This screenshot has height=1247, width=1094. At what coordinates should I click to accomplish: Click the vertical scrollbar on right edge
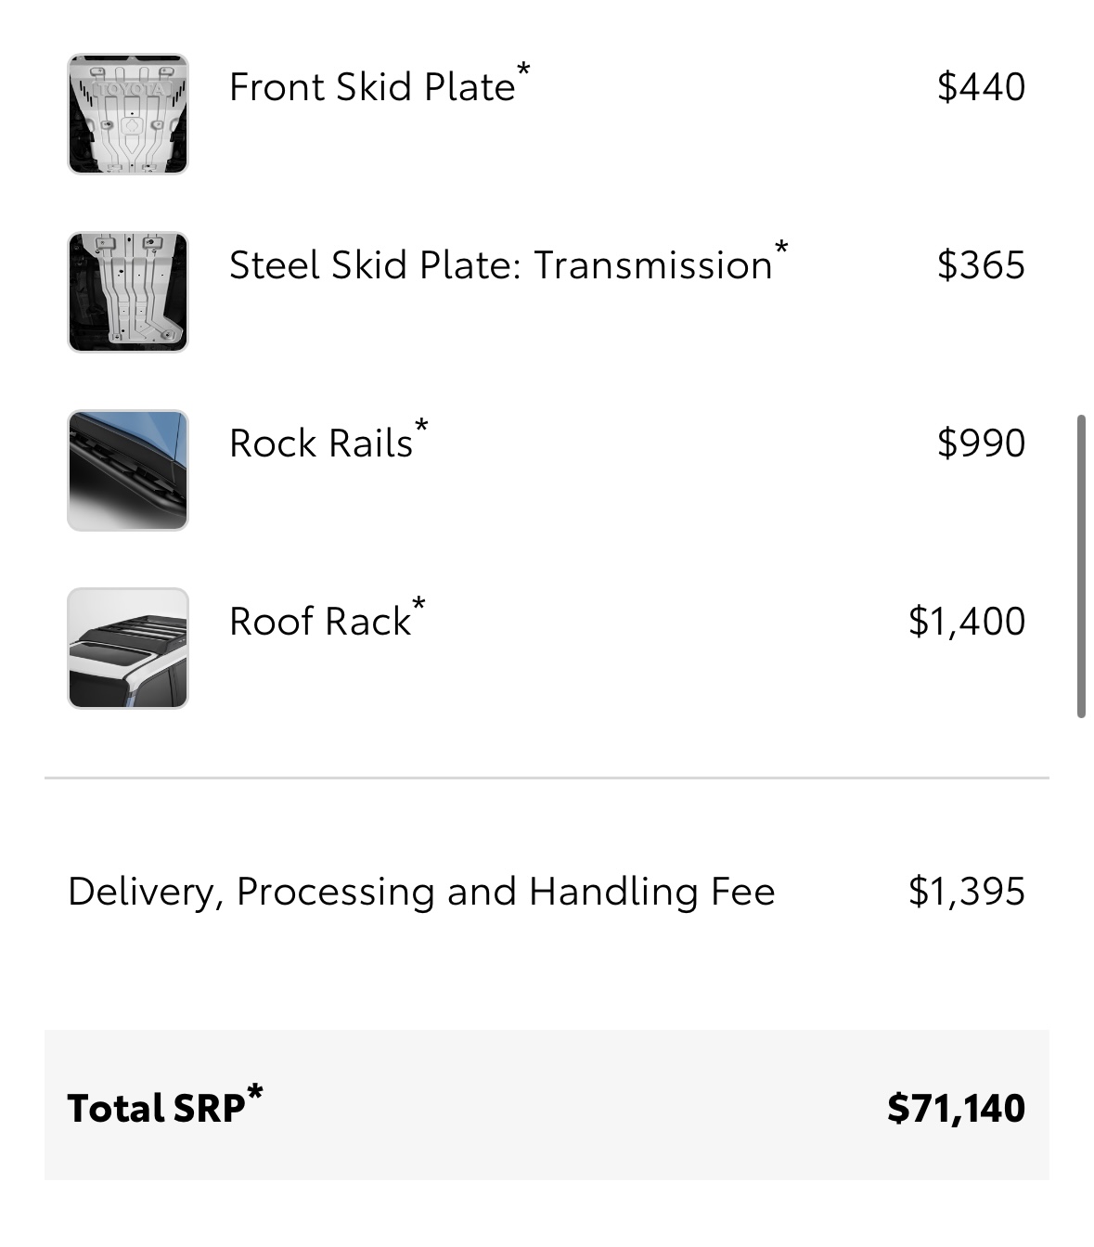pos(1081,566)
